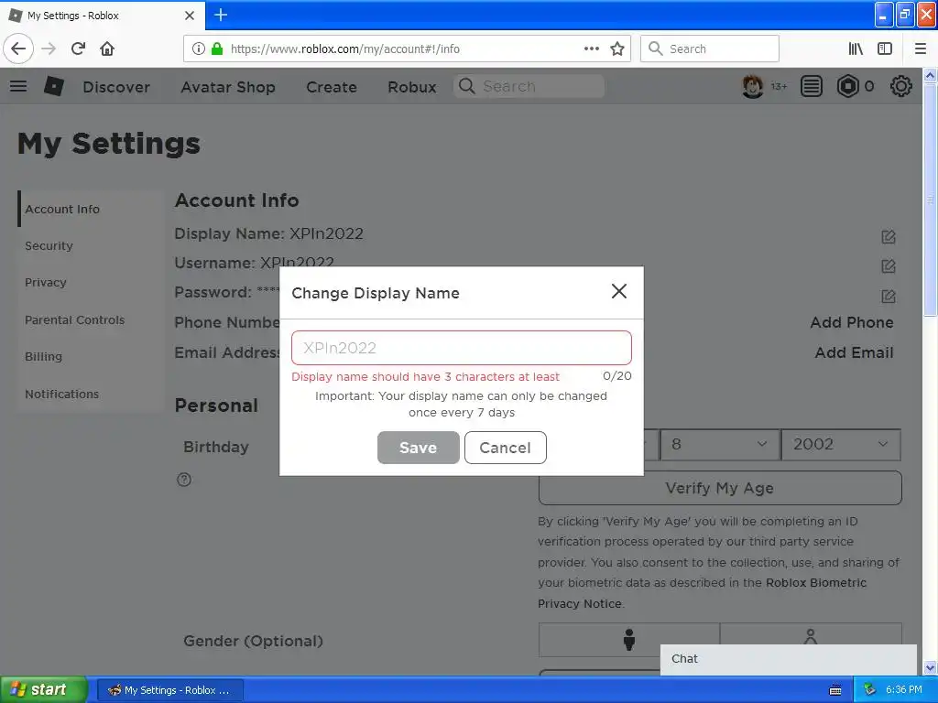Click the scrollbar down arrow
This screenshot has width=938, height=703.
(x=931, y=667)
